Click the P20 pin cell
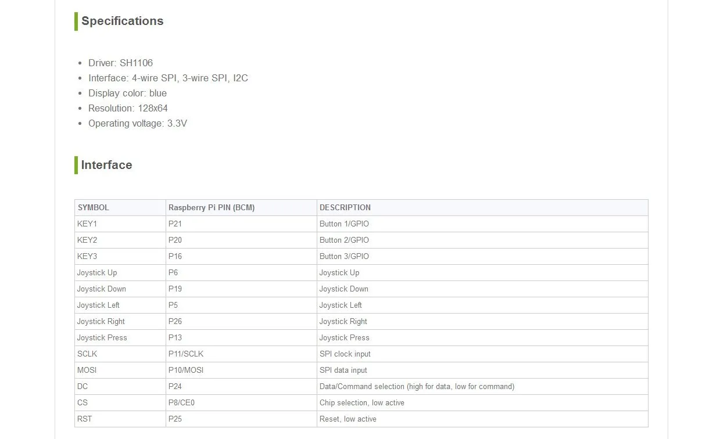702x439 pixels. point(175,240)
